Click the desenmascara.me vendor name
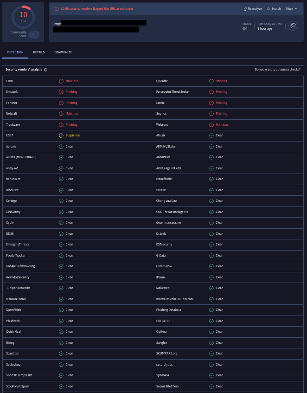Image resolution: width=307 pixels, height=393 pixels. click(168, 223)
